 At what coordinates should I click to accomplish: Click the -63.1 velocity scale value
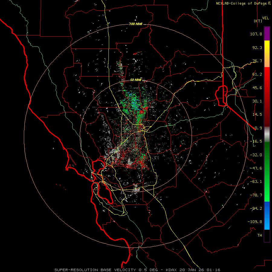[256, 182]
